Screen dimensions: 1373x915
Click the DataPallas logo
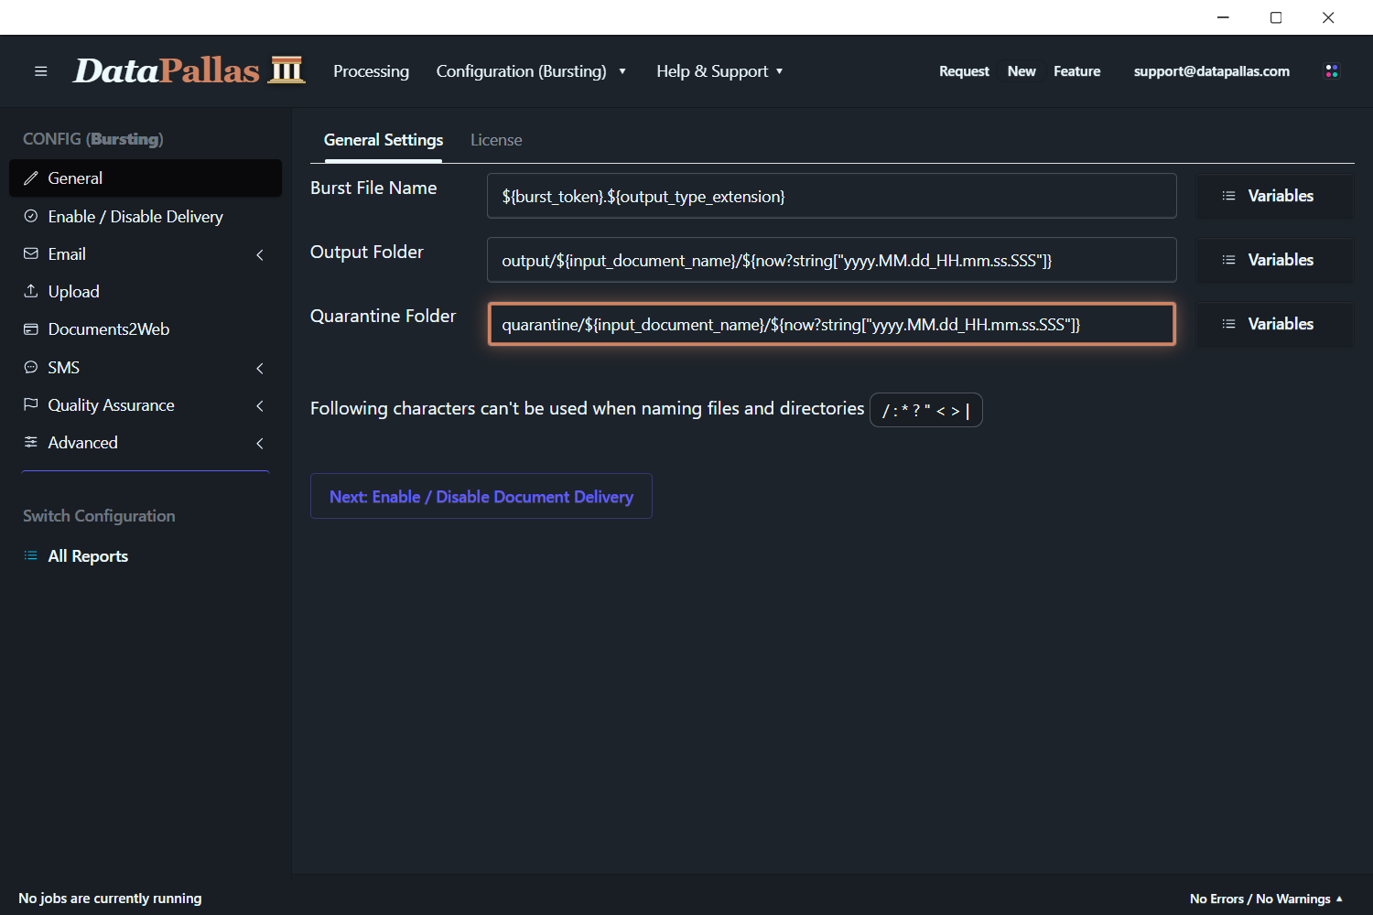(x=189, y=70)
